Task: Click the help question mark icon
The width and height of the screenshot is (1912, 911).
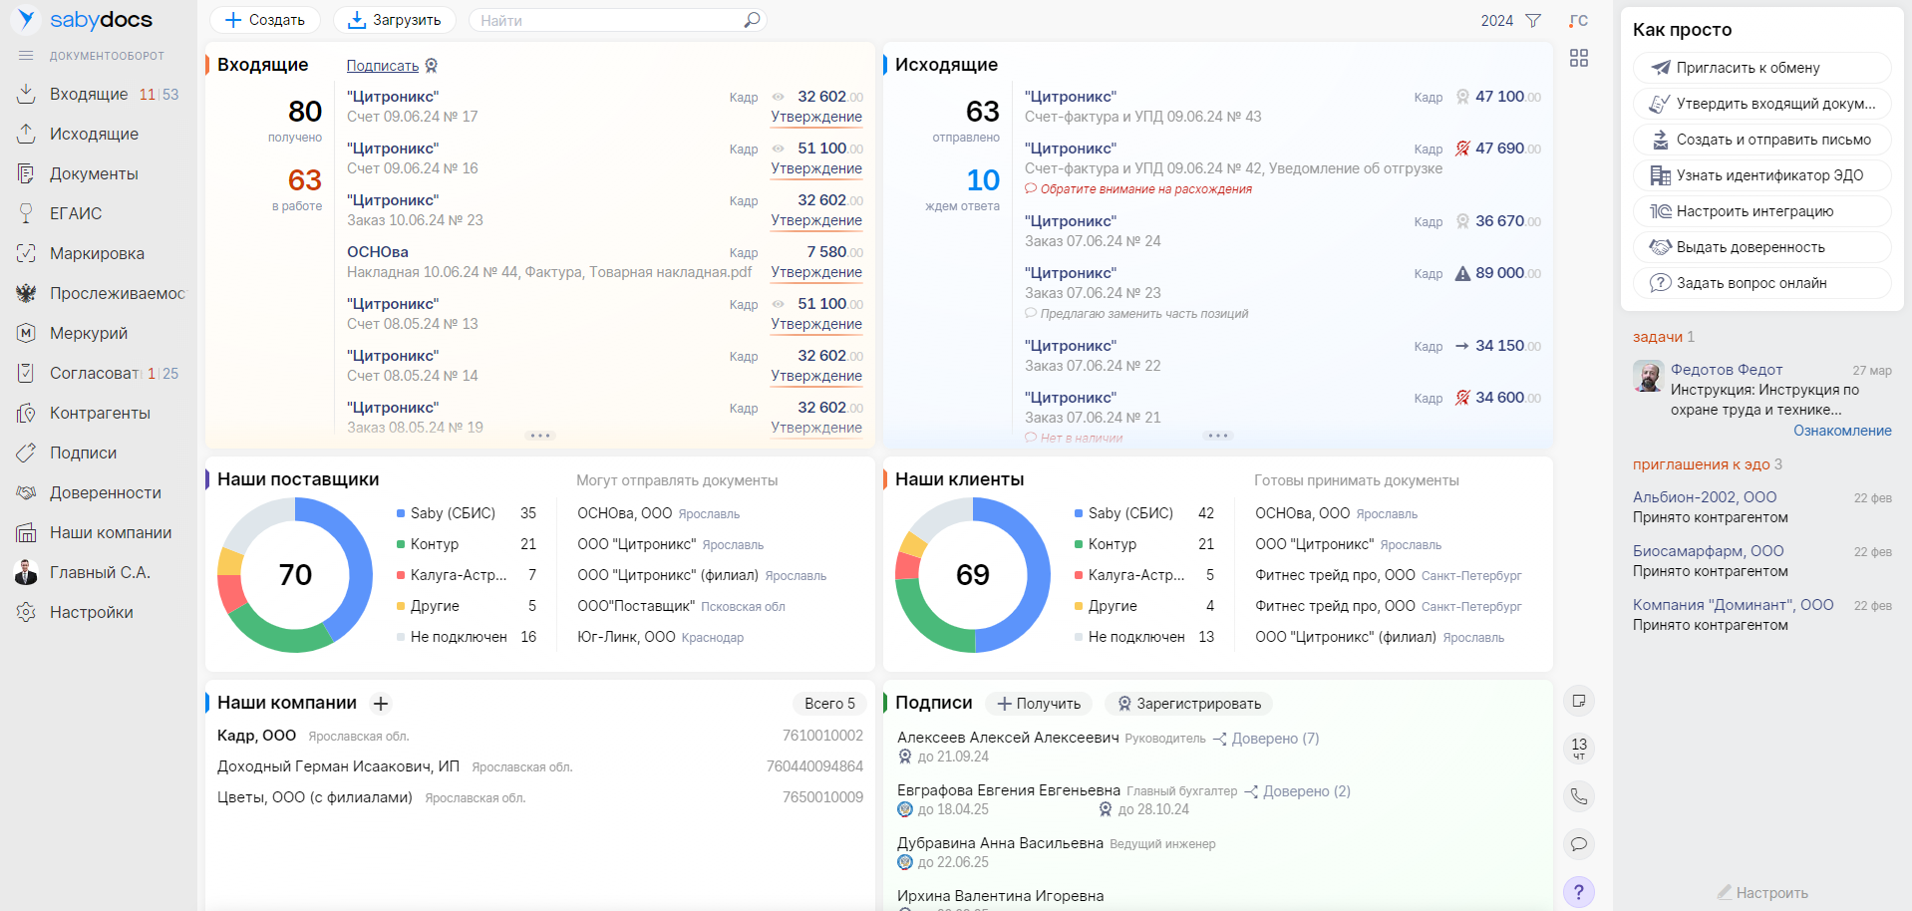Action: 1579,892
